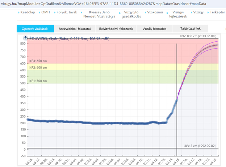This screenshot has height=167, width=226.
Task: Open the Kezdőlap navigation link
Action: [x=28, y=12]
